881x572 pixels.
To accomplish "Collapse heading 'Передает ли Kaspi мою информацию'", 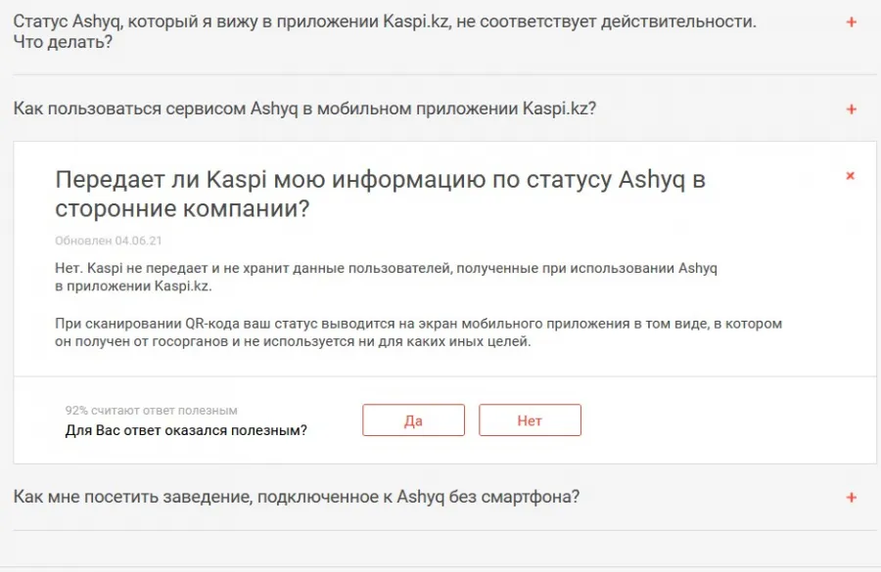I will pyautogui.click(x=380, y=194).
